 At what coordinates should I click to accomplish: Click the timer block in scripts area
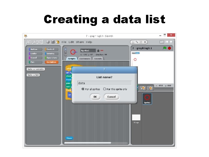pyautogui.click(x=69, y=138)
